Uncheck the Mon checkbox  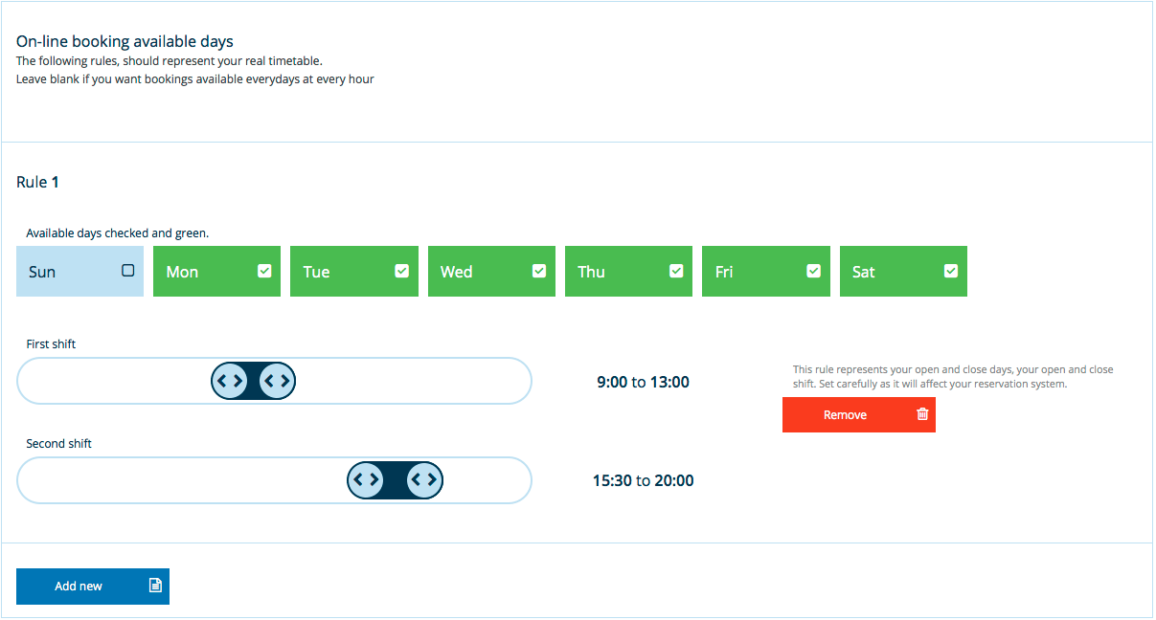(264, 271)
